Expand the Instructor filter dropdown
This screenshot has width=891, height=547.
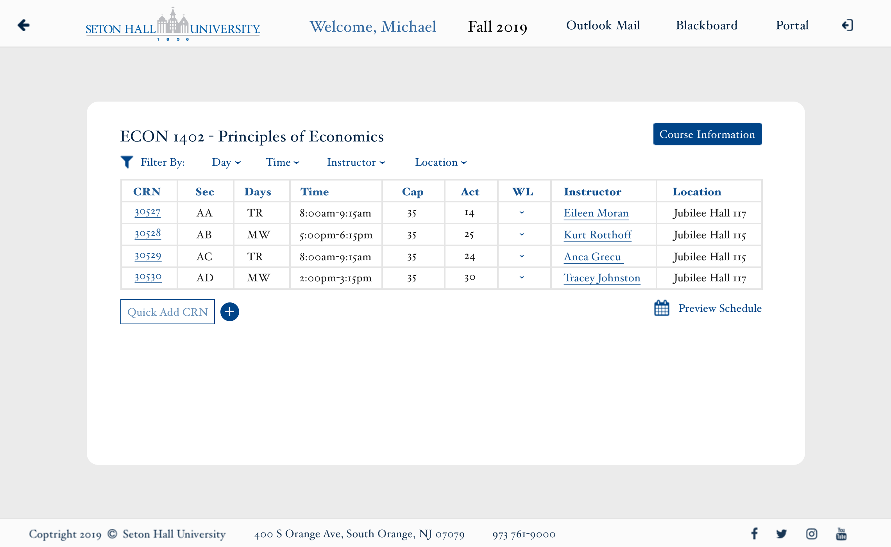click(356, 162)
